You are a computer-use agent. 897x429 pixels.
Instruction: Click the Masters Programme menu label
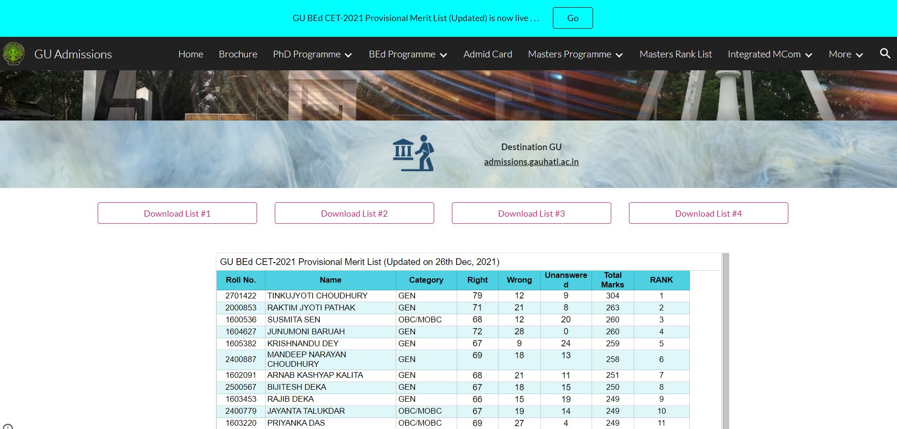[570, 54]
